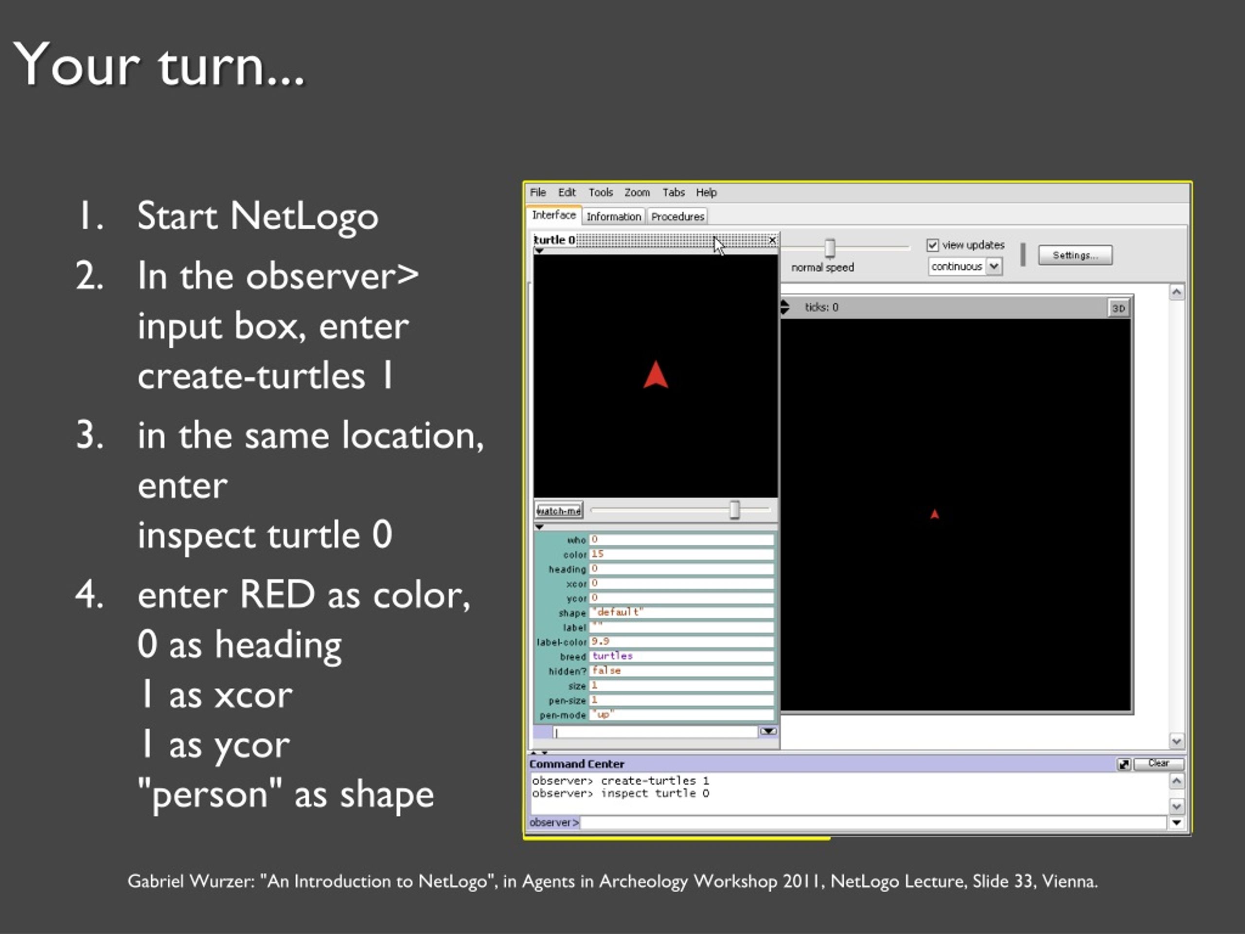Switch to the Interface tab
Screen dimensions: 1245x934
[554, 216]
